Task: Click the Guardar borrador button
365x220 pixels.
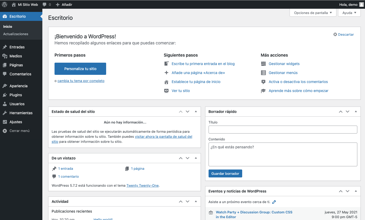Action: (225, 173)
